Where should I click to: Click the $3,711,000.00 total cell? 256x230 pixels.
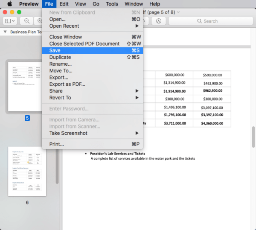coord(175,123)
